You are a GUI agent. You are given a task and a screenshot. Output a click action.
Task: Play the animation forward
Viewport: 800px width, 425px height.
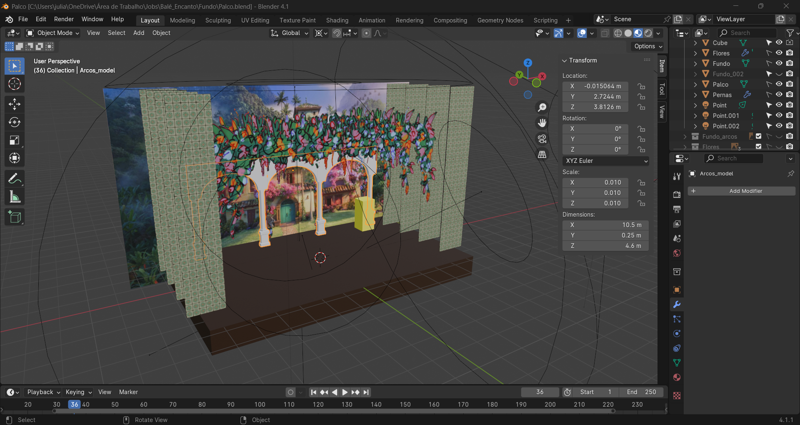click(345, 392)
